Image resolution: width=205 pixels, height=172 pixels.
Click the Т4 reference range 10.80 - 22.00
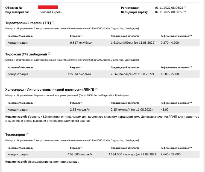[x=170, y=74]
